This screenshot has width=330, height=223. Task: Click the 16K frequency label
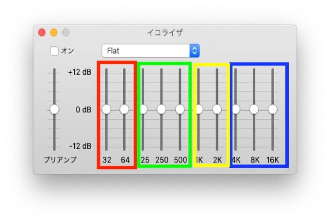pyautogui.click(x=273, y=160)
